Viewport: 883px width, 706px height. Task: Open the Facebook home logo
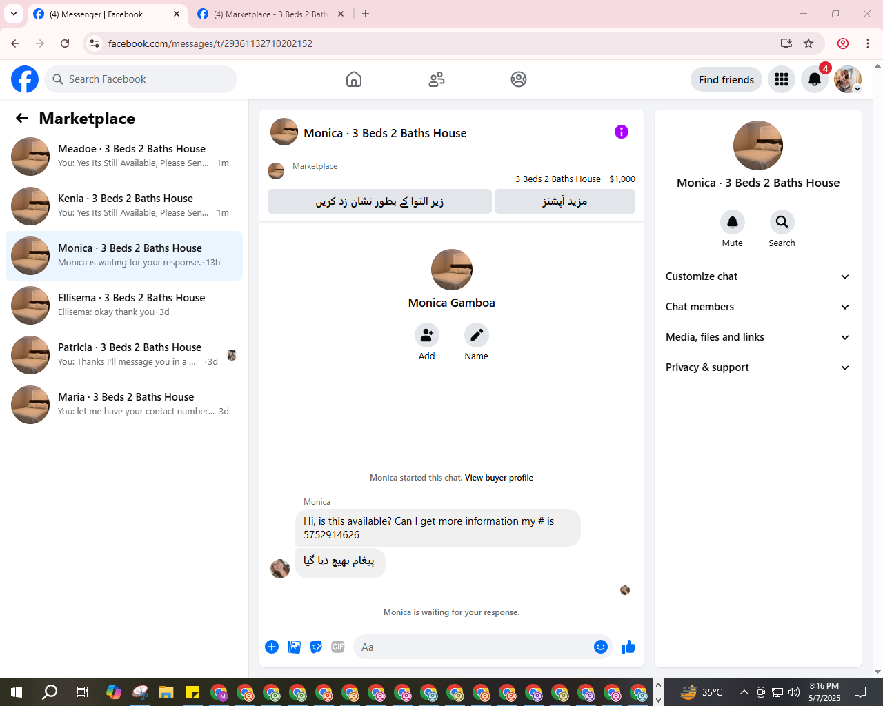pos(25,79)
